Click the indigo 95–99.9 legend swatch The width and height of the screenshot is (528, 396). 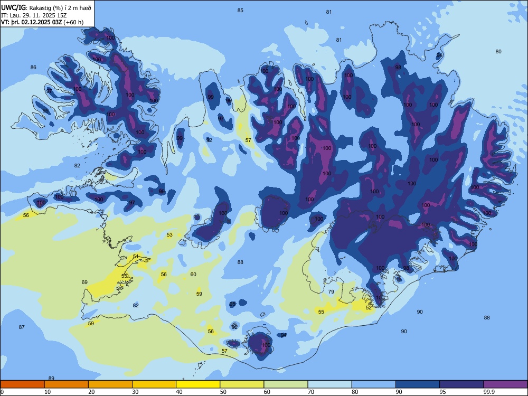(x=461, y=384)
